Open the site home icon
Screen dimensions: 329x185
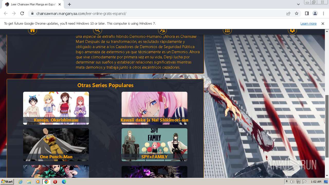pos(32,31)
